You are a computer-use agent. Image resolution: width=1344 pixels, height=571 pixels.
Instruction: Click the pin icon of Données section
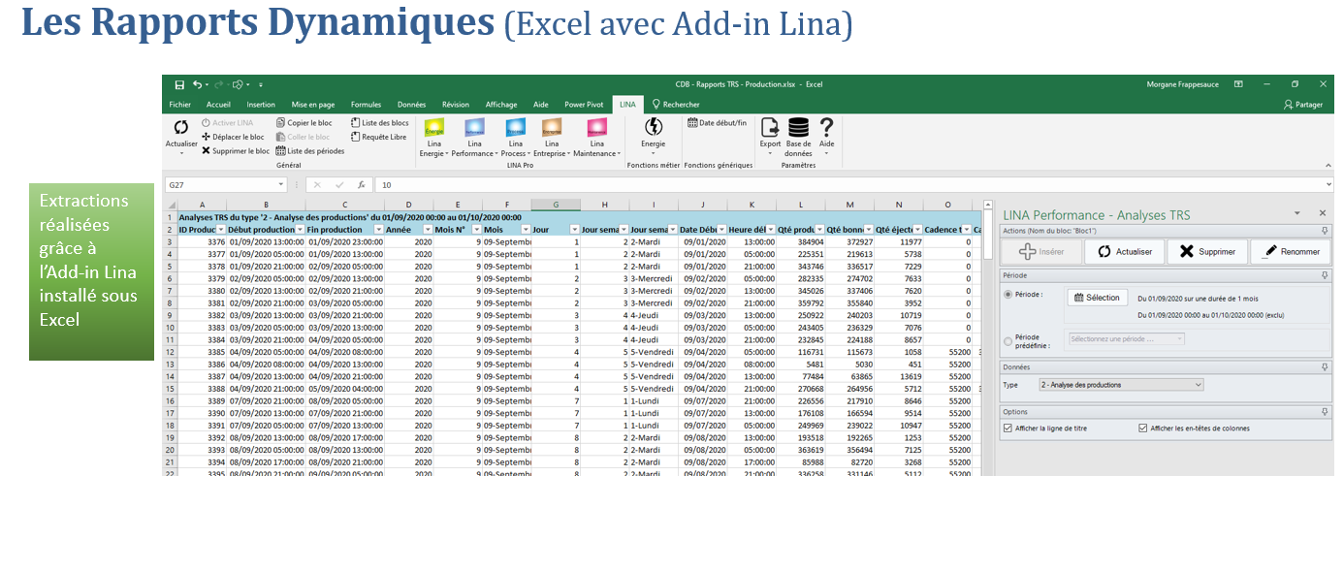[1325, 367]
